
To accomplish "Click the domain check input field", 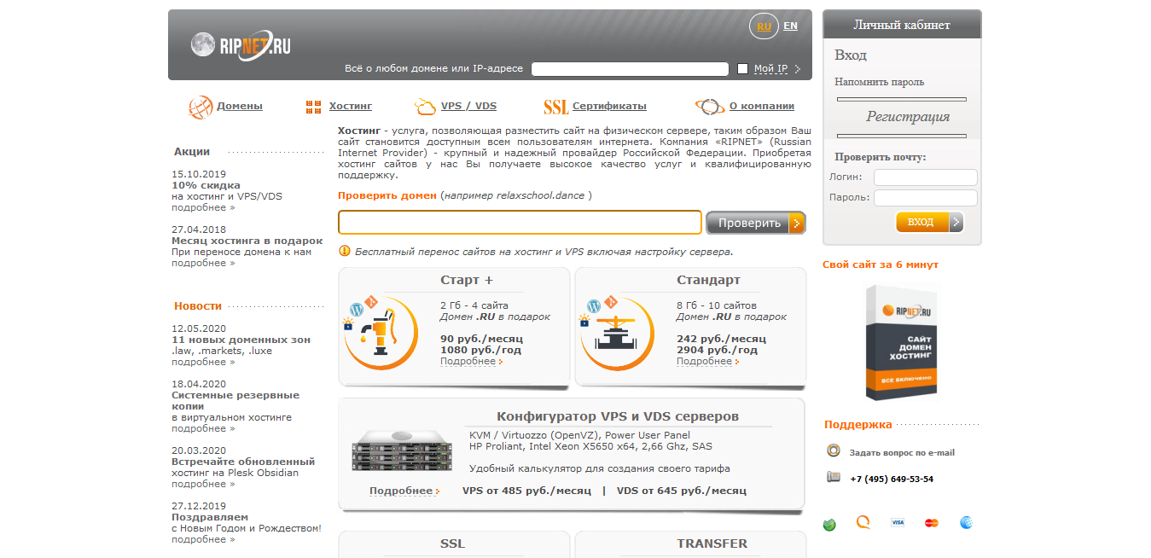I will pyautogui.click(x=520, y=223).
